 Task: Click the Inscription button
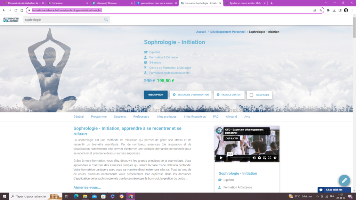pos(156,95)
